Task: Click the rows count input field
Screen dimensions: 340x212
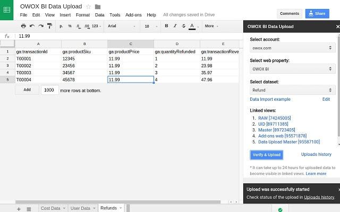Action: tap(49, 90)
